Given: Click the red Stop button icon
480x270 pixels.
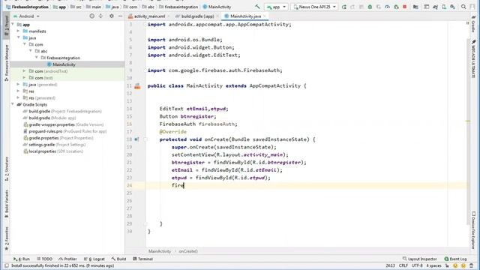Looking at the screenshot, I should click(x=405, y=7).
